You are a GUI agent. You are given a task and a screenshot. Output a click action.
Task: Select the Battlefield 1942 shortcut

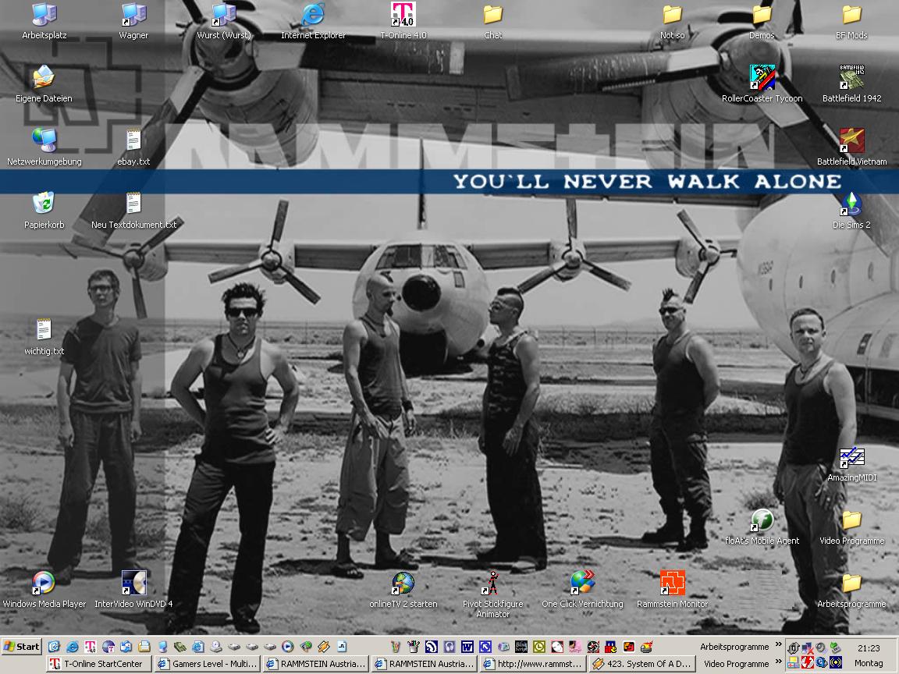tap(851, 85)
